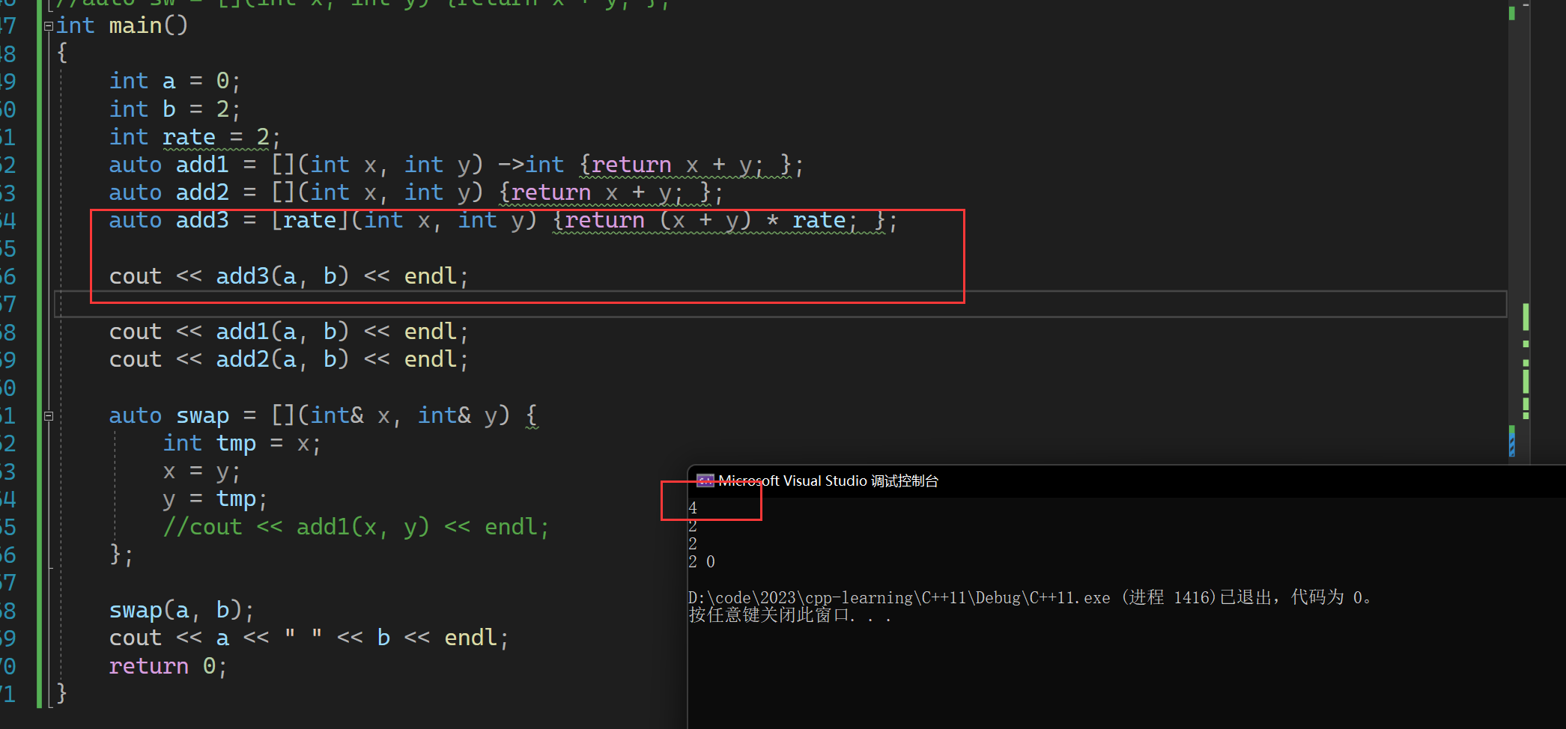Click the debug console window icon
Viewport: 1566px width, 729px height.
pos(705,481)
